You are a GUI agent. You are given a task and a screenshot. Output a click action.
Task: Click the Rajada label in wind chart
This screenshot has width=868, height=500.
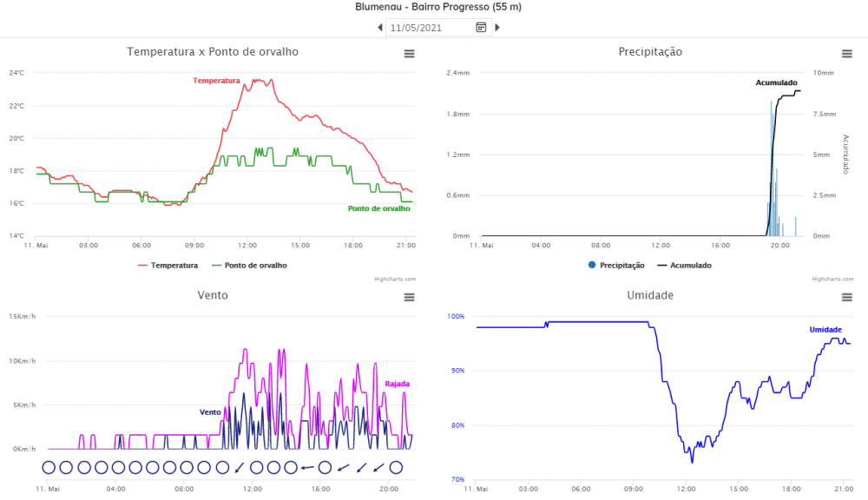(x=398, y=384)
